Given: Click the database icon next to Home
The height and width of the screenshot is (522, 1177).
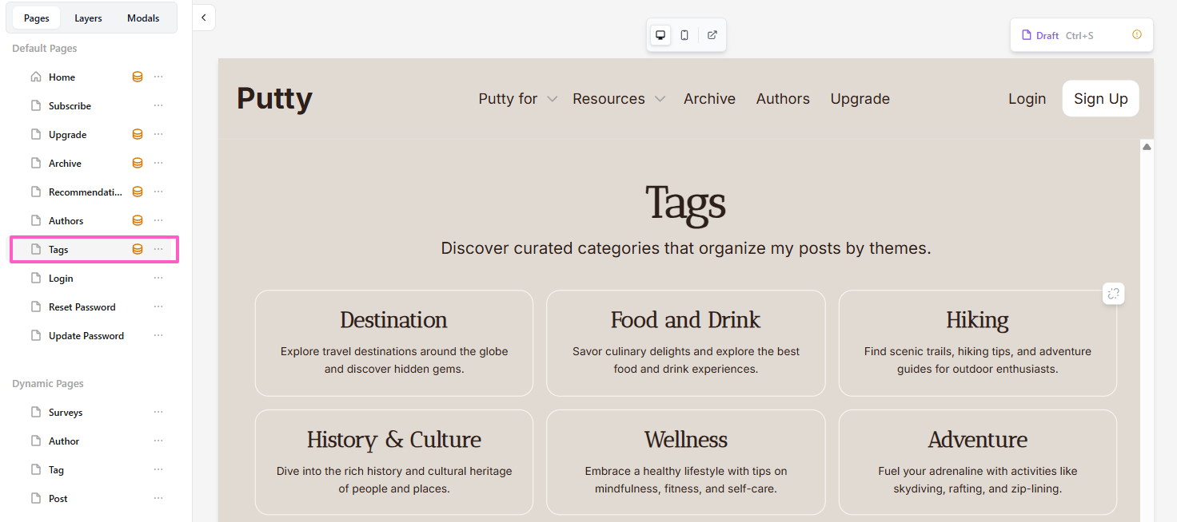Looking at the screenshot, I should point(138,77).
